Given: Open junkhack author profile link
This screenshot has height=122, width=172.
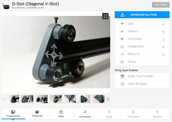Looking at the screenshot, I should (20, 8).
